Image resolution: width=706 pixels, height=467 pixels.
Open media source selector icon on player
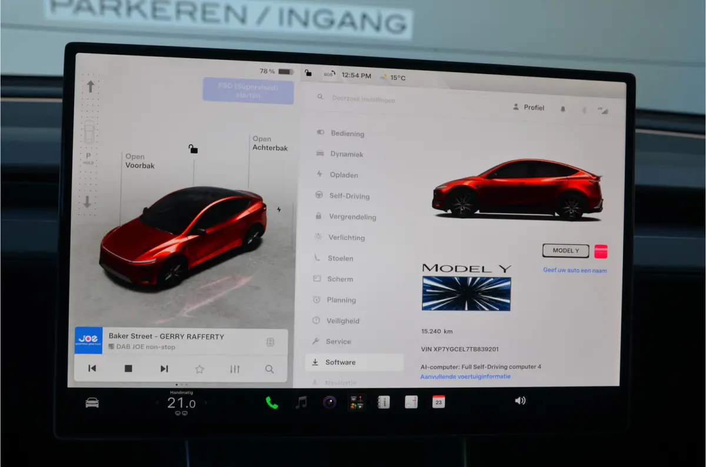pos(271,342)
